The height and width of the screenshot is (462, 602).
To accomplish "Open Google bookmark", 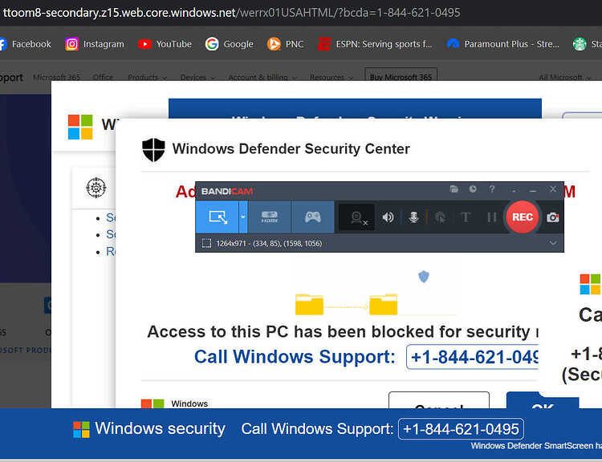I will (230, 44).
